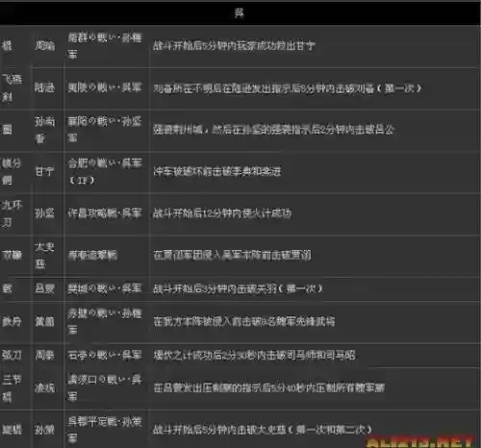The width and height of the screenshot is (481, 448).
Task: Click the 南郡の戦い・孙权军 stage cell
Action: point(105,46)
